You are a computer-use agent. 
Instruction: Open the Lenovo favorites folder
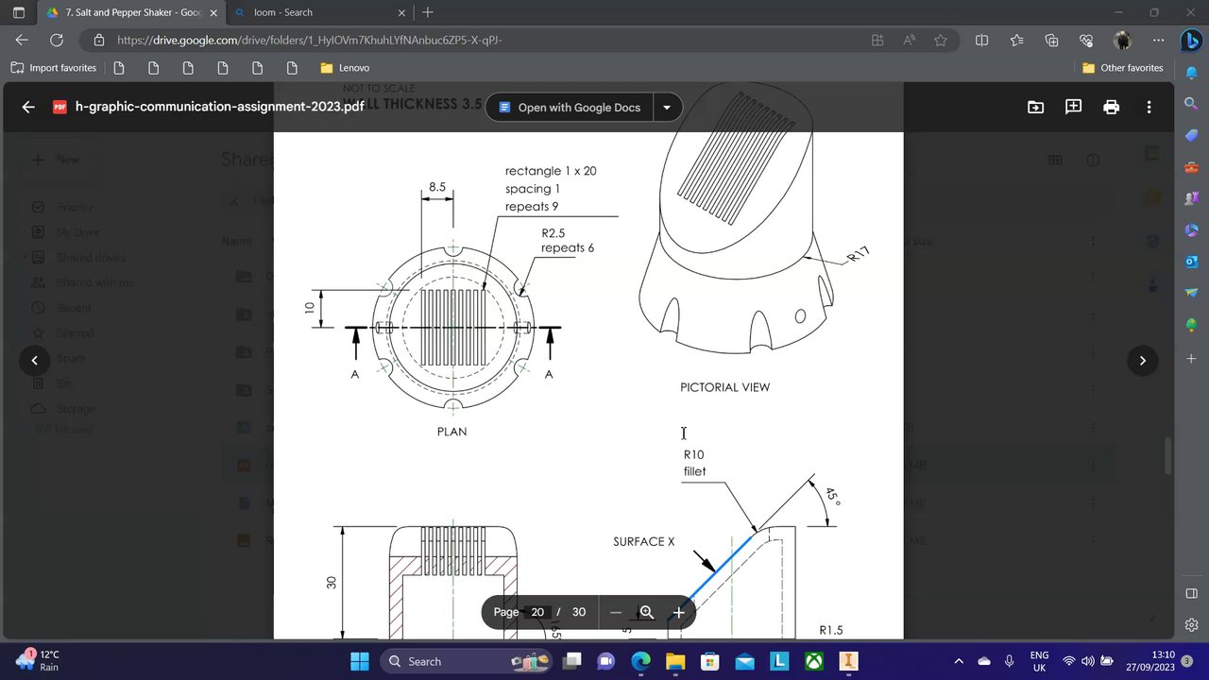[x=345, y=68]
